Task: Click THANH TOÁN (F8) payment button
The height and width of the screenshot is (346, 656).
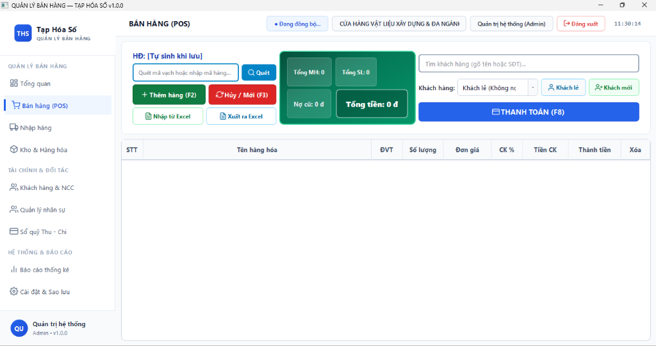Action: (529, 112)
